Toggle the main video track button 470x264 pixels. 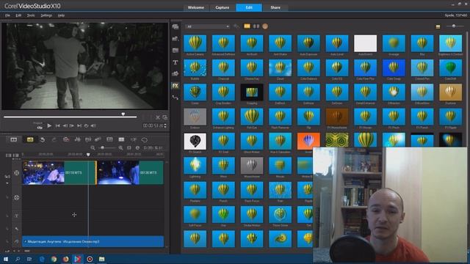coord(16,173)
